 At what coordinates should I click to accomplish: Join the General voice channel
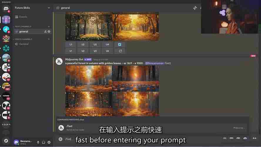pos(24,44)
